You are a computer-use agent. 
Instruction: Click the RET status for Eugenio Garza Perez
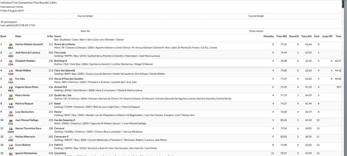click(339, 87)
